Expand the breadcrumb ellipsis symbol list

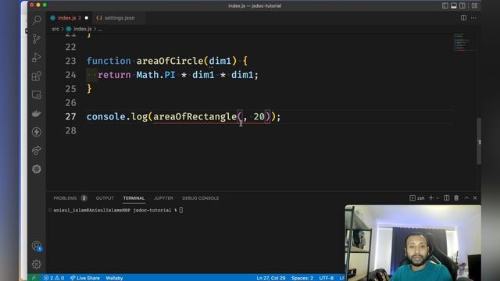click(x=100, y=29)
